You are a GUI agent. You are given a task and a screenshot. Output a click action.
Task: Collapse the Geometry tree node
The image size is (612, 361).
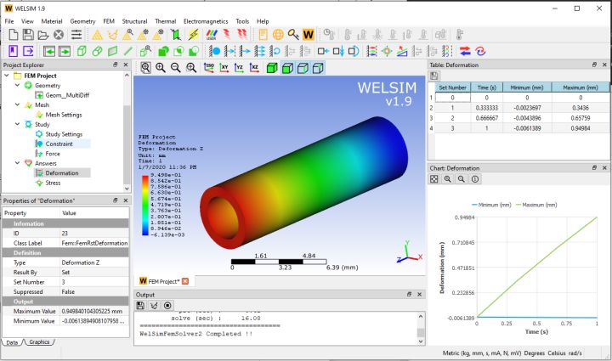18,86
